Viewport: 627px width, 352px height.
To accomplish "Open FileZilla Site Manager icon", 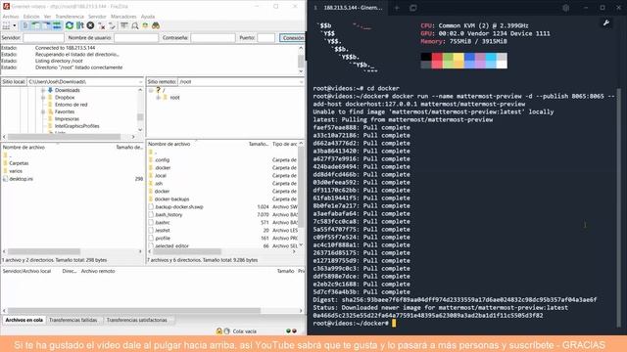I will [x=7, y=25].
